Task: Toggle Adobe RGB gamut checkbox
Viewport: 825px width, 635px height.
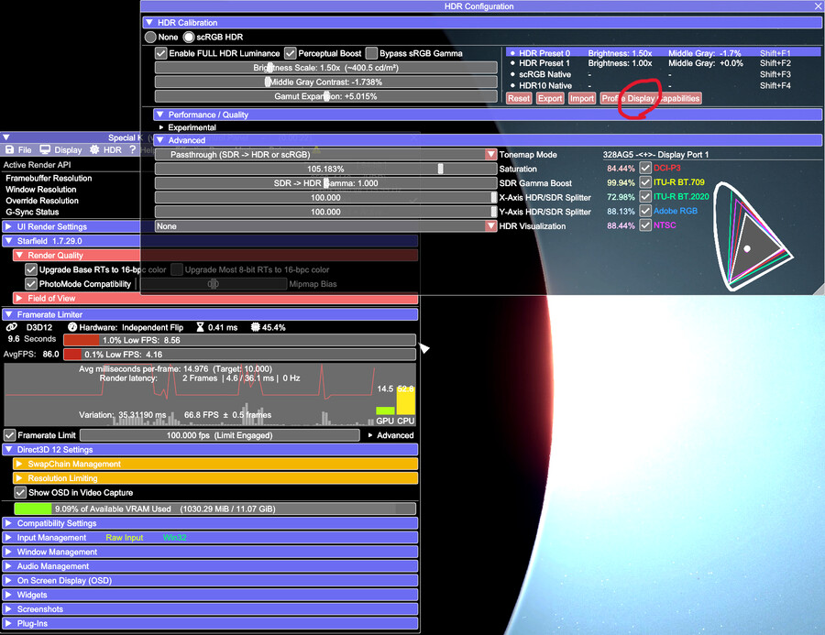Action: click(645, 211)
